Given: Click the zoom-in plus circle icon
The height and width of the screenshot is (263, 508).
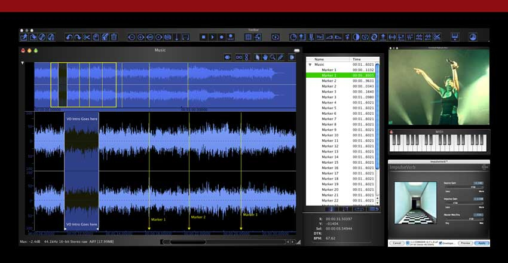Looking at the screenshot, I should [140, 37].
